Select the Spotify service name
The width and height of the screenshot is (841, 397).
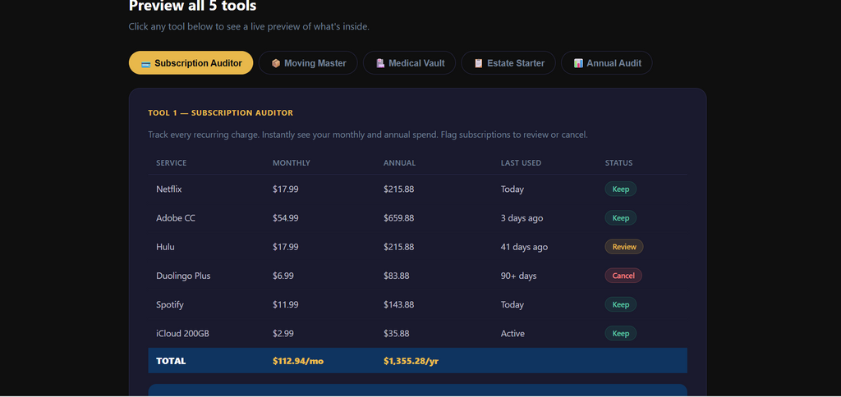click(170, 305)
